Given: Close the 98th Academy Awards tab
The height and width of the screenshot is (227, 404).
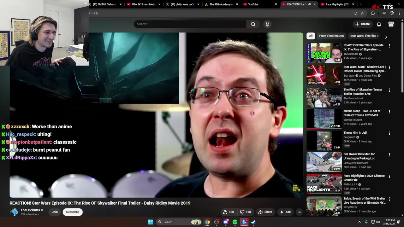Looking at the screenshot, I should pos(238,4).
